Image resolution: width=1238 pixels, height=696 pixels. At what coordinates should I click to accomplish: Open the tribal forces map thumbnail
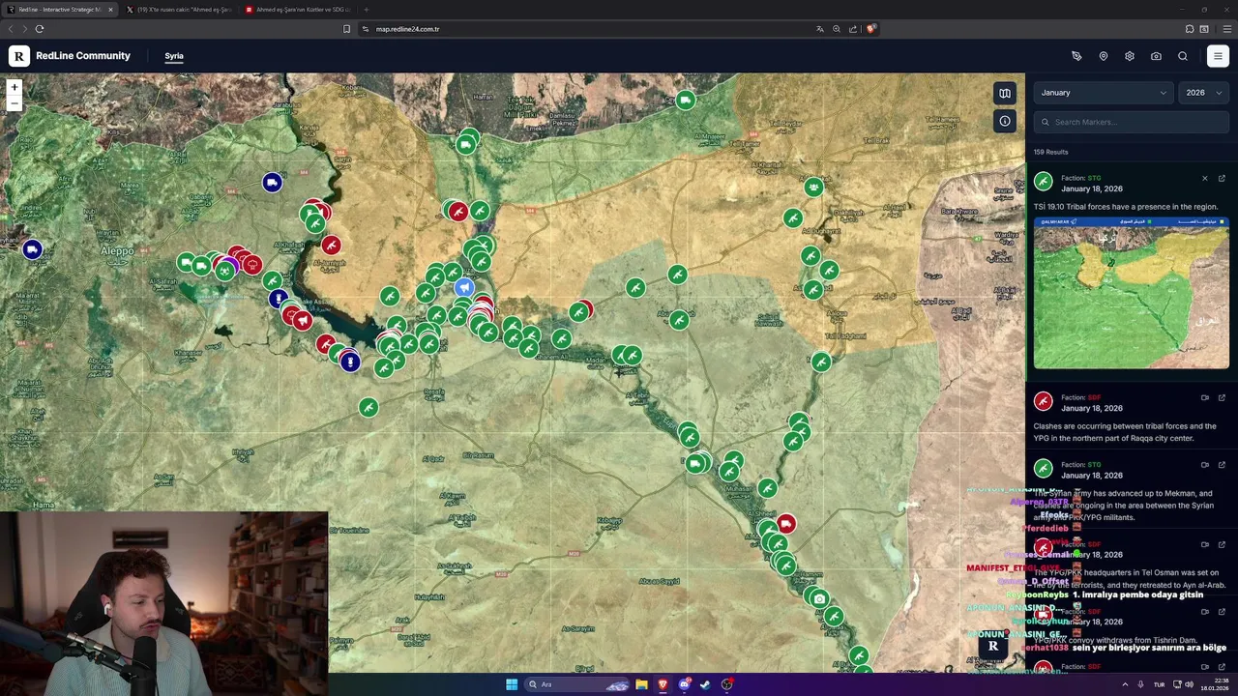pos(1132,294)
